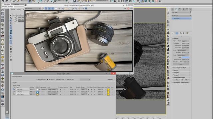Open light Type dropdown in General rollout
The image size is (213, 119).
[185, 41]
